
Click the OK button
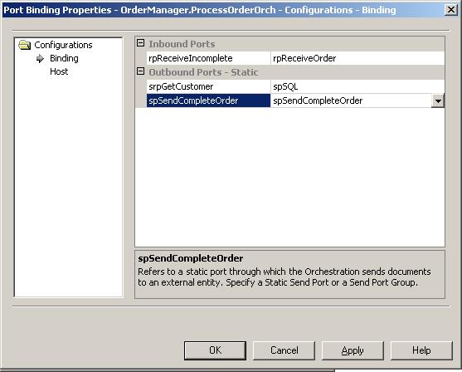coord(215,350)
